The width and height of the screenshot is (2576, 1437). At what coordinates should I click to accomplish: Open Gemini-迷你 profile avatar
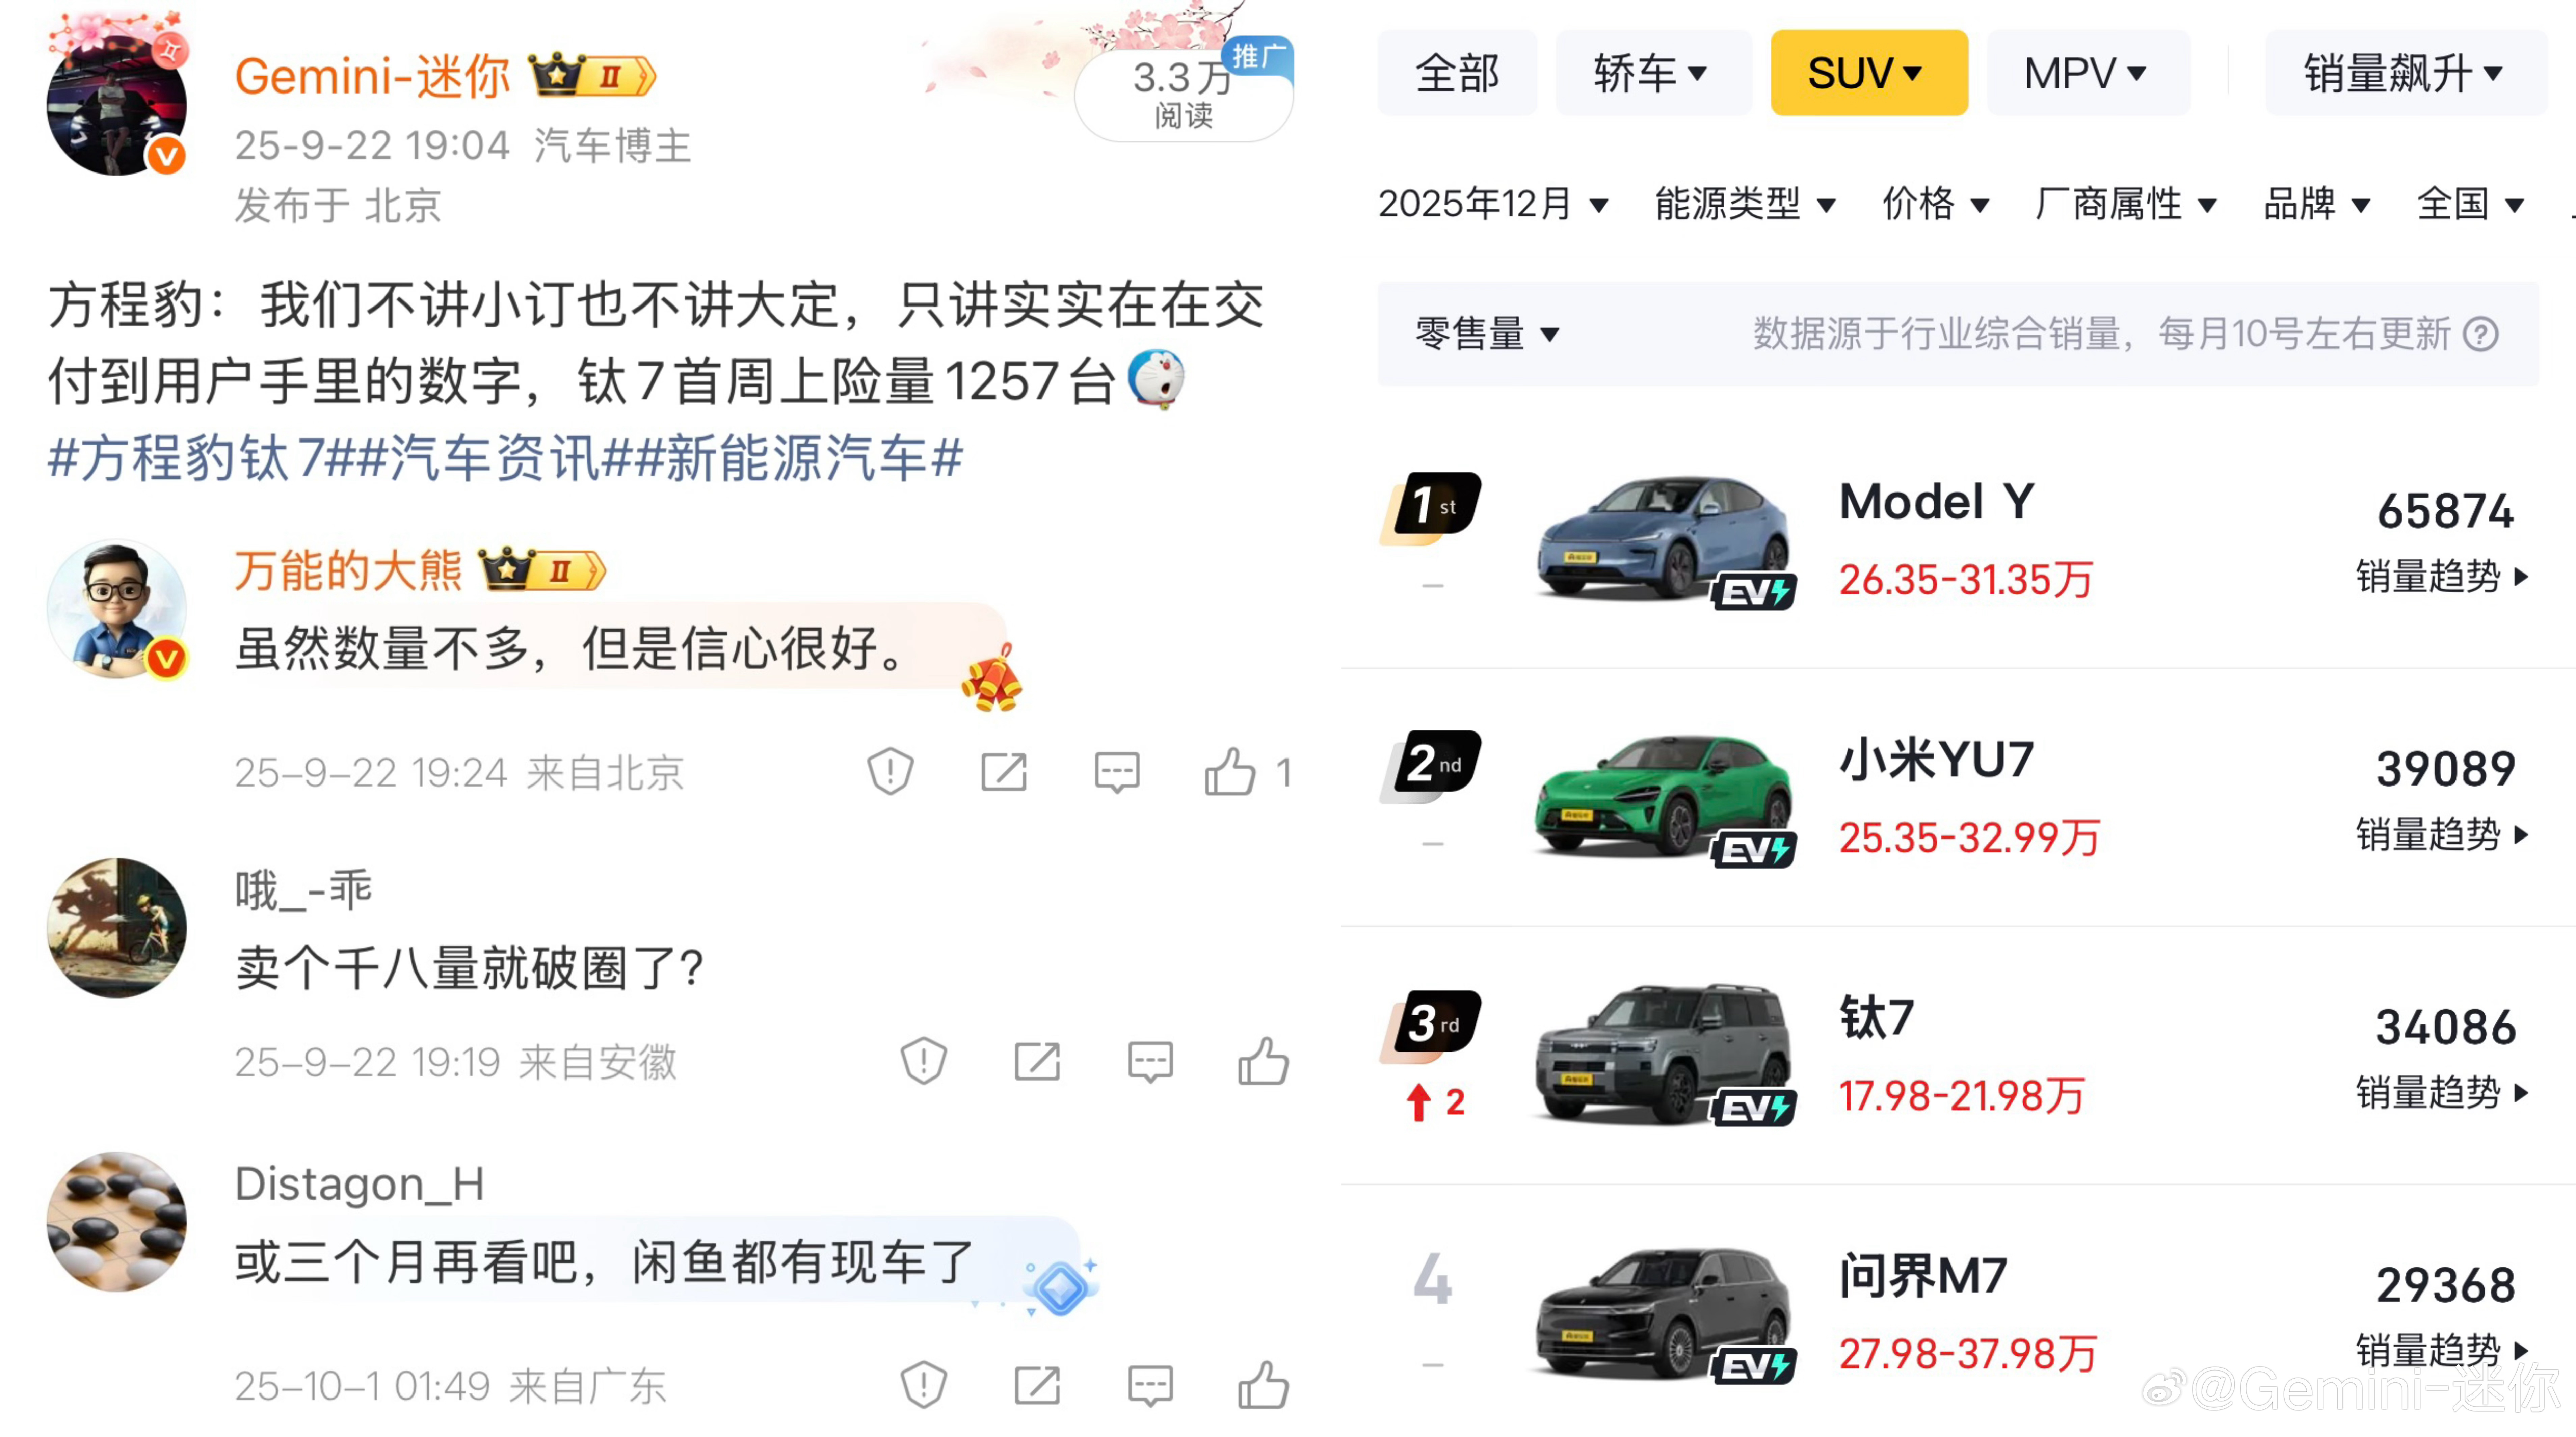pos(117,105)
